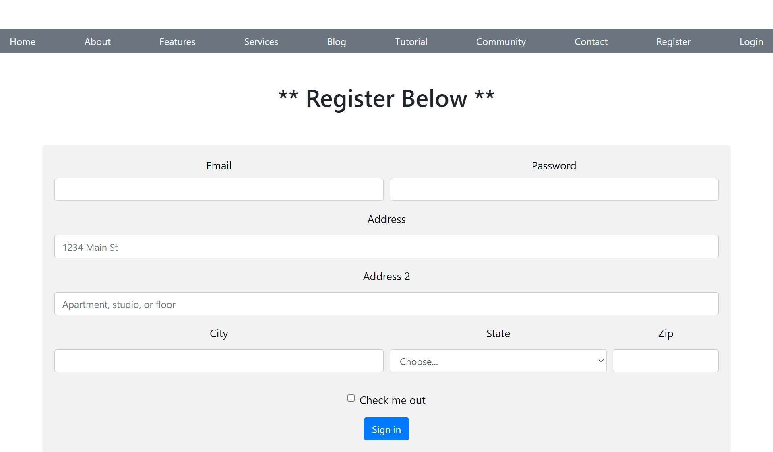Viewport: 773px width, 452px height.
Task: Click the City input field
Action: click(x=219, y=361)
